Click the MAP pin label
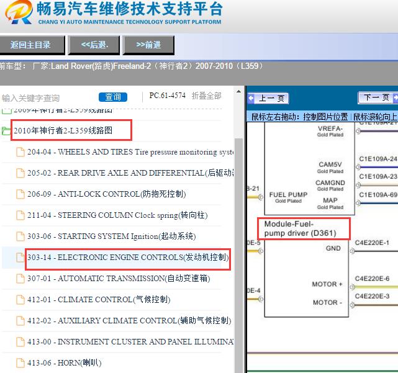Screen dimensions: 398x373 click(330, 200)
